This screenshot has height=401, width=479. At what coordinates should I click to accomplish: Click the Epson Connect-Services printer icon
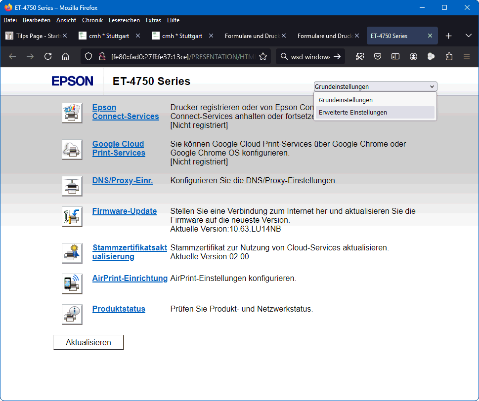point(72,113)
